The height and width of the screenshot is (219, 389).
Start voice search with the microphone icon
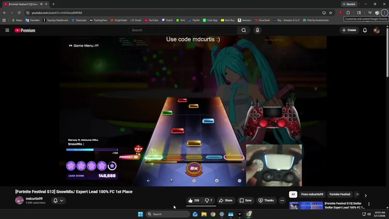[x=257, y=30]
